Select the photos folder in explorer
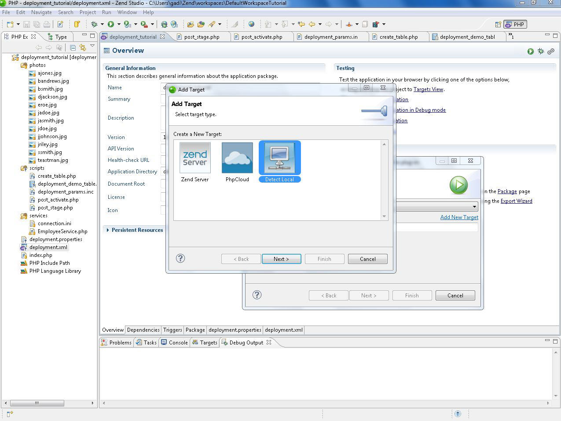This screenshot has height=421, width=561. (37, 65)
